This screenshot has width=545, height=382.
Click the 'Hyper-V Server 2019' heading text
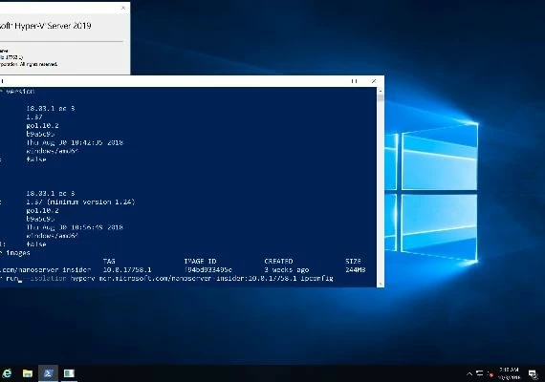53,26
